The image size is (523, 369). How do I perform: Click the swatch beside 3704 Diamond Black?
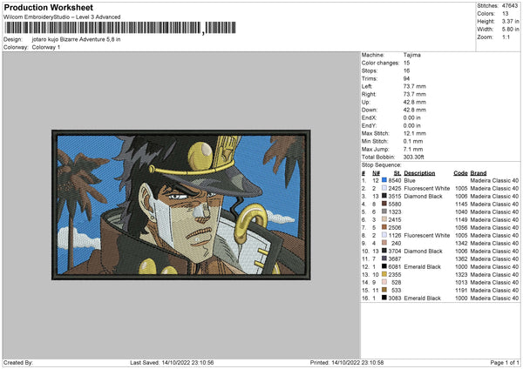384,251
